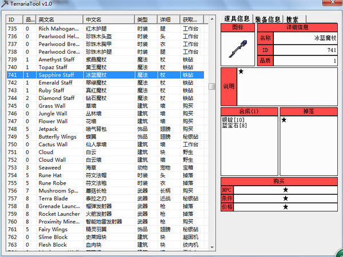Screen dimensions: 343x257
Task: Select the highlighted Sapphire Staff row
Action: point(105,75)
